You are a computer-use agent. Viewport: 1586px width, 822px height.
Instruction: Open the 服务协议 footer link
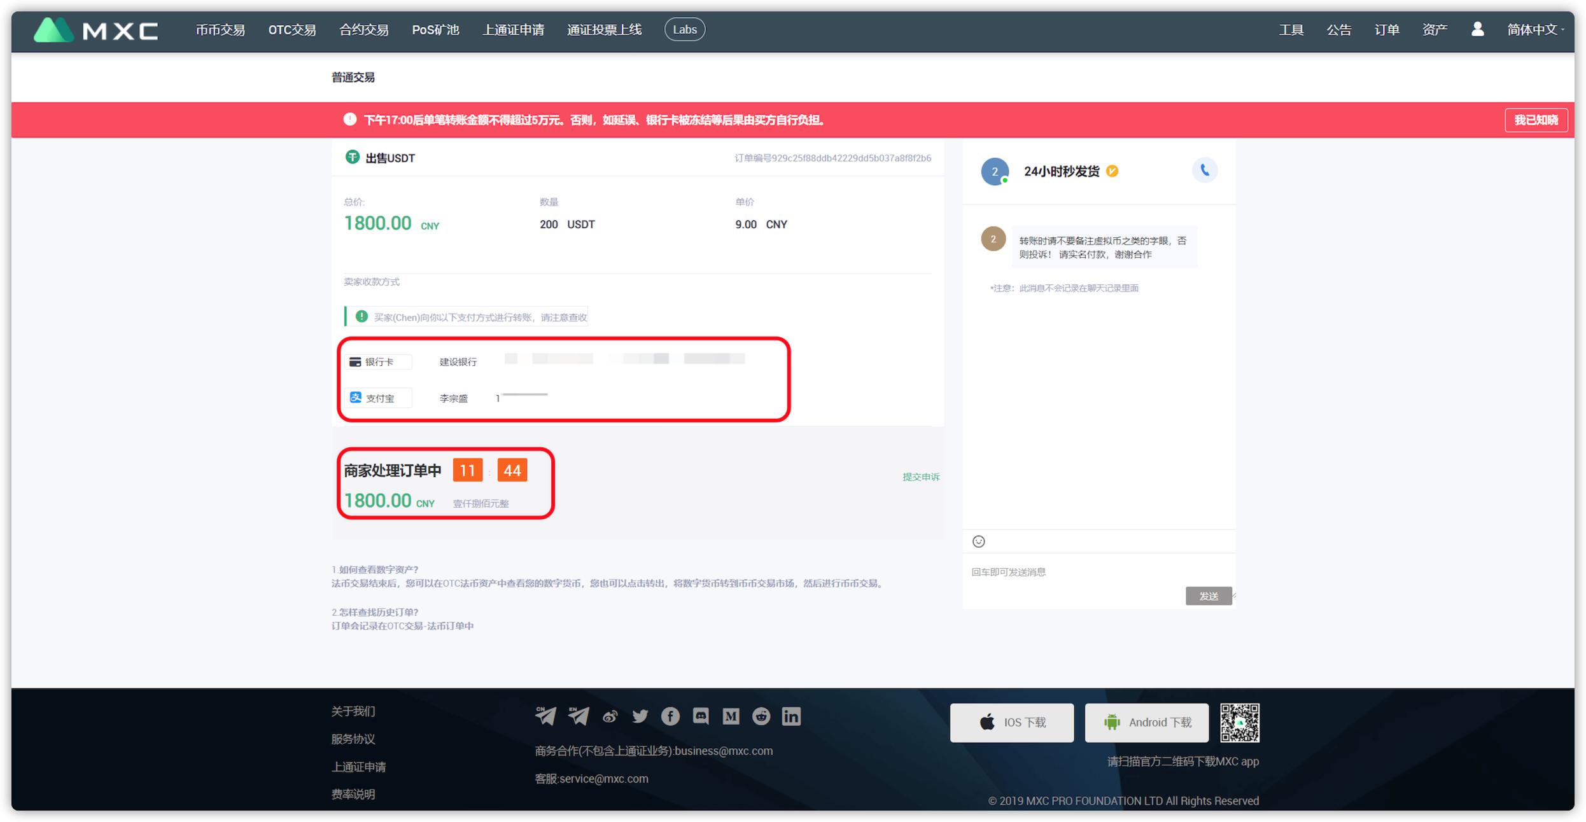point(353,739)
